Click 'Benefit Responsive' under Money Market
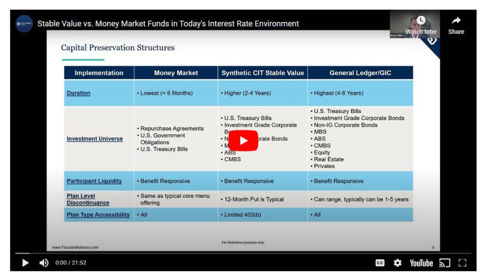This screenshot has width=481, height=276. [x=165, y=181]
